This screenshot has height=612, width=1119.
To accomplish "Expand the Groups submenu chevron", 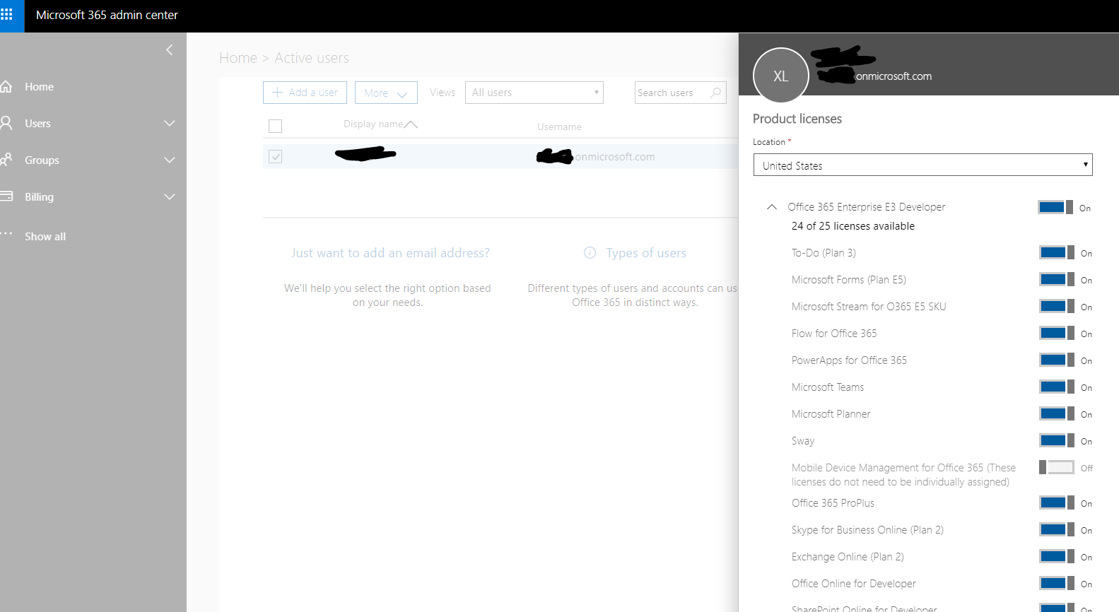I will pyautogui.click(x=170, y=160).
